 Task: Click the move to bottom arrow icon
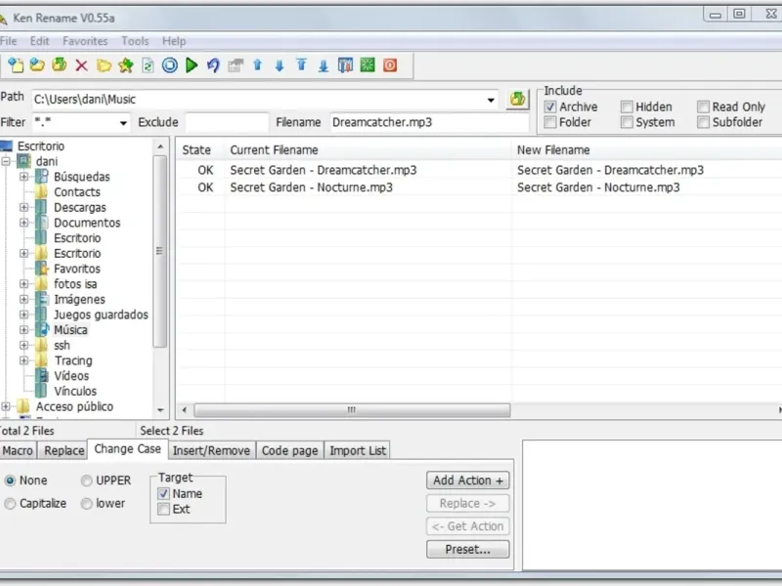[x=324, y=65]
